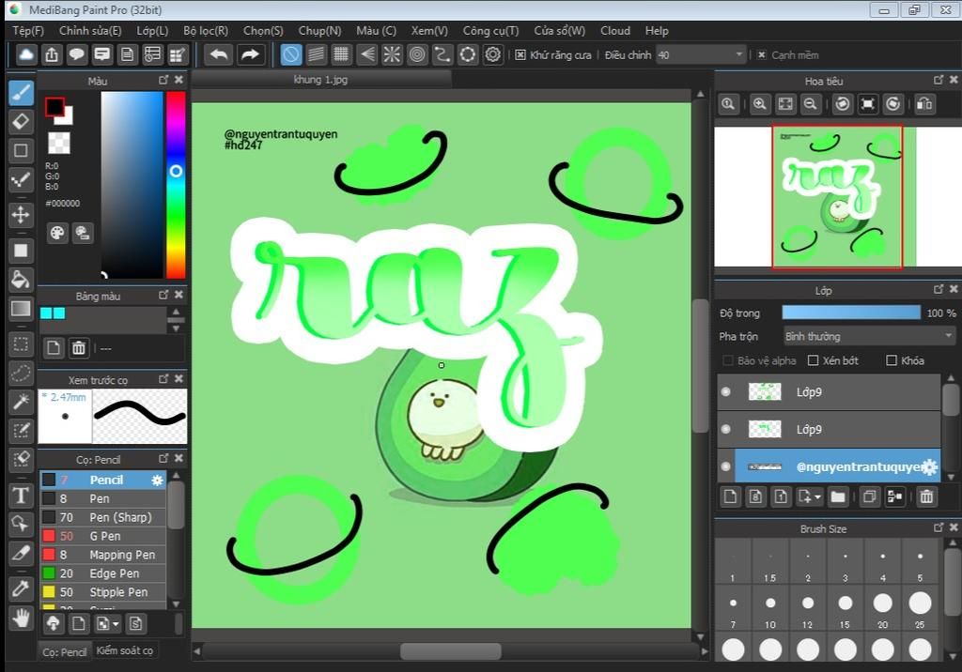Toggle the Khử răng cưa checkbox
The image size is (962, 672).
tap(520, 55)
